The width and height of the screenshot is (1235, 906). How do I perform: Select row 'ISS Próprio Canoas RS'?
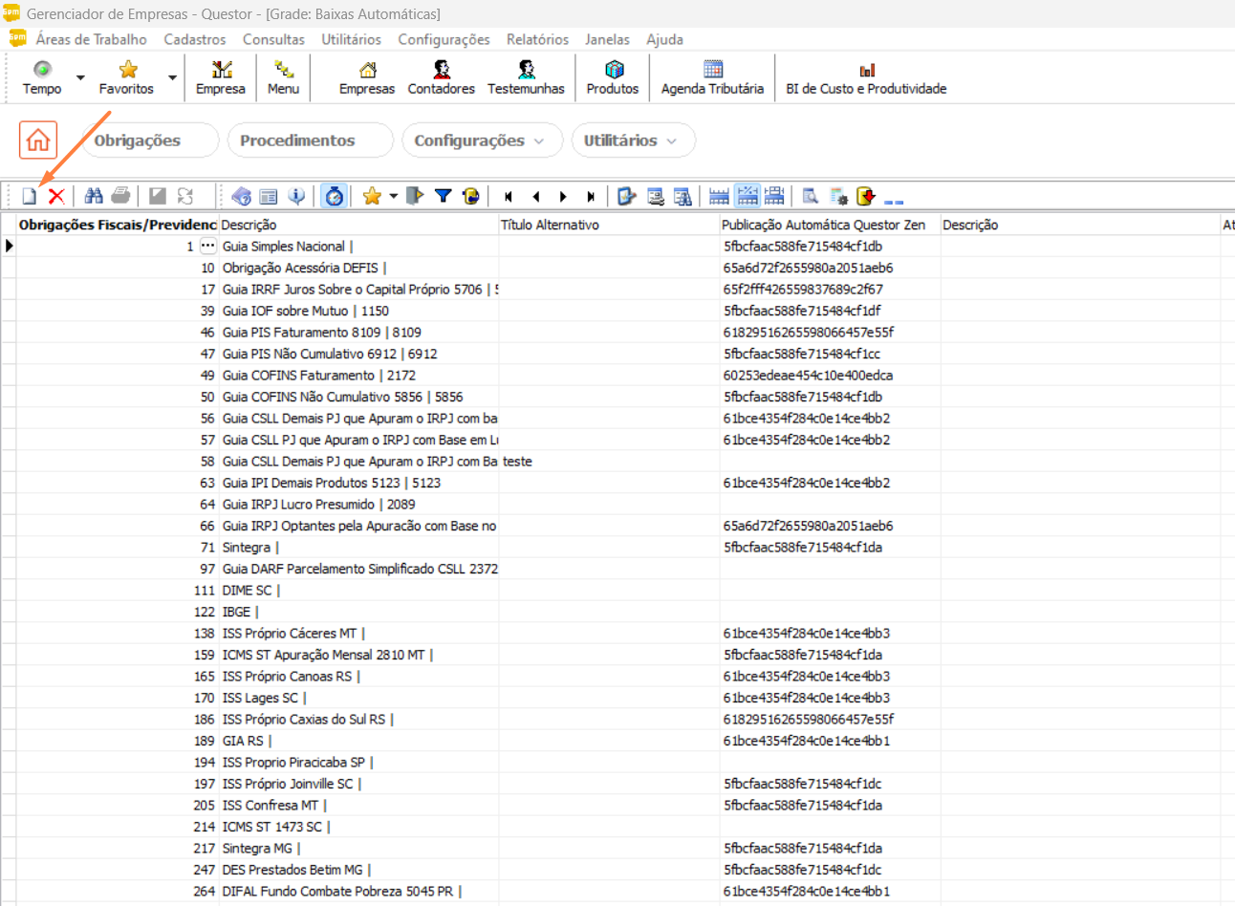click(x=617, y=677)
